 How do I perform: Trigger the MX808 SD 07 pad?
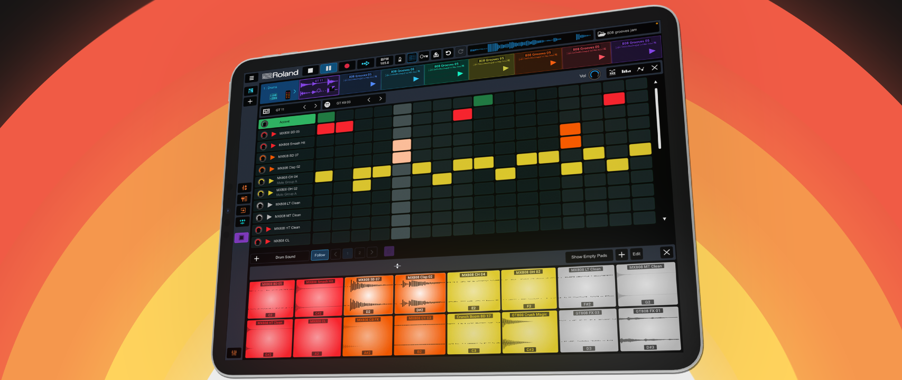click(x=369, y=295)
